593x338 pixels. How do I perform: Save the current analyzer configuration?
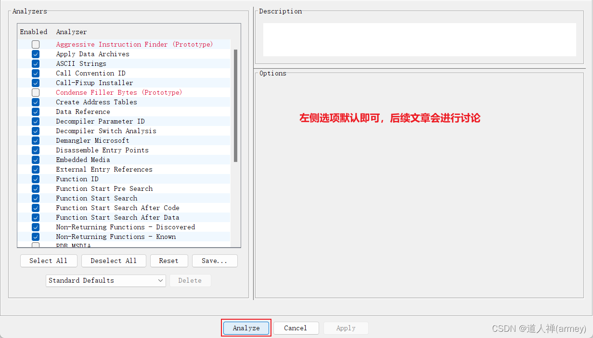click(215, 261)
